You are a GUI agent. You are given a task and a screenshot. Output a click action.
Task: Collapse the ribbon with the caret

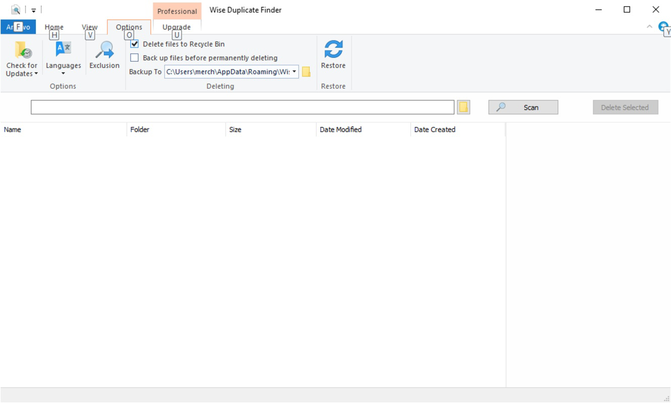click(649, 27)
